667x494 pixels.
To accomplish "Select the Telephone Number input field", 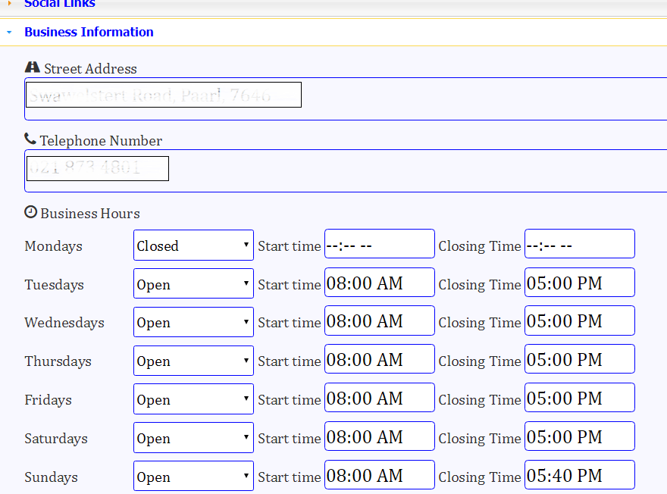I will pyautogui.click(x=97, y=168).
